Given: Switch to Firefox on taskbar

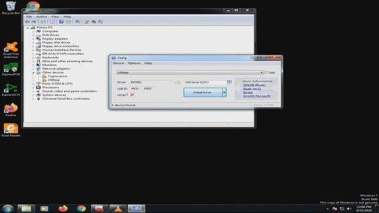Looking at the screenshot, I should tap(63, 208).
